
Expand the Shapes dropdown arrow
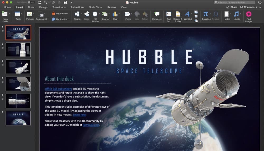click(x=81, y=14)
